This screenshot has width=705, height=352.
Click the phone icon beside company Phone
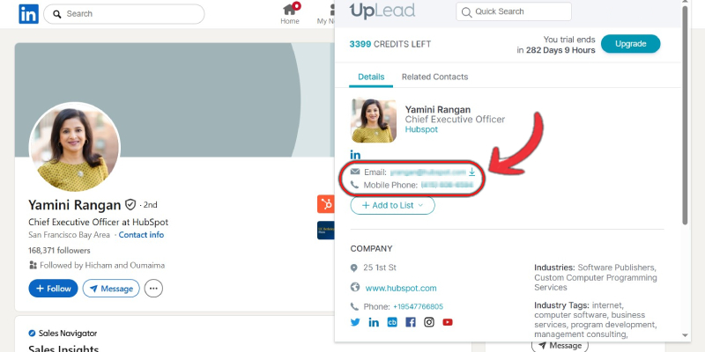tap(355, 306)
